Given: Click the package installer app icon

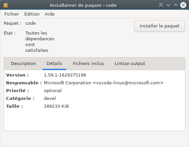Looking at the screenshot, I should tap(6, 5).
